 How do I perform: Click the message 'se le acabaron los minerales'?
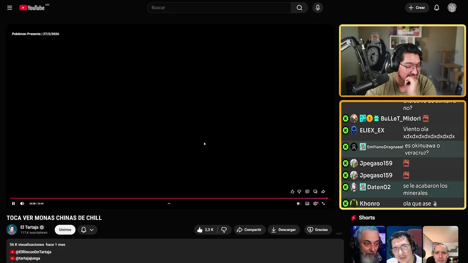(x=425, y=190)
